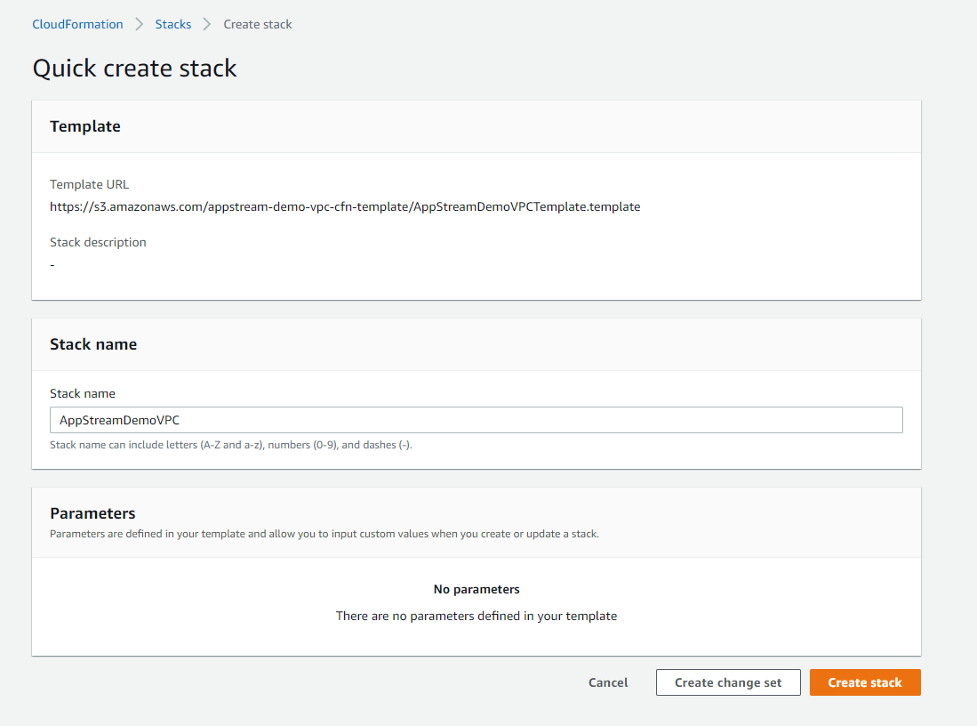Click the Stack name field label

(x=83, y=393)
